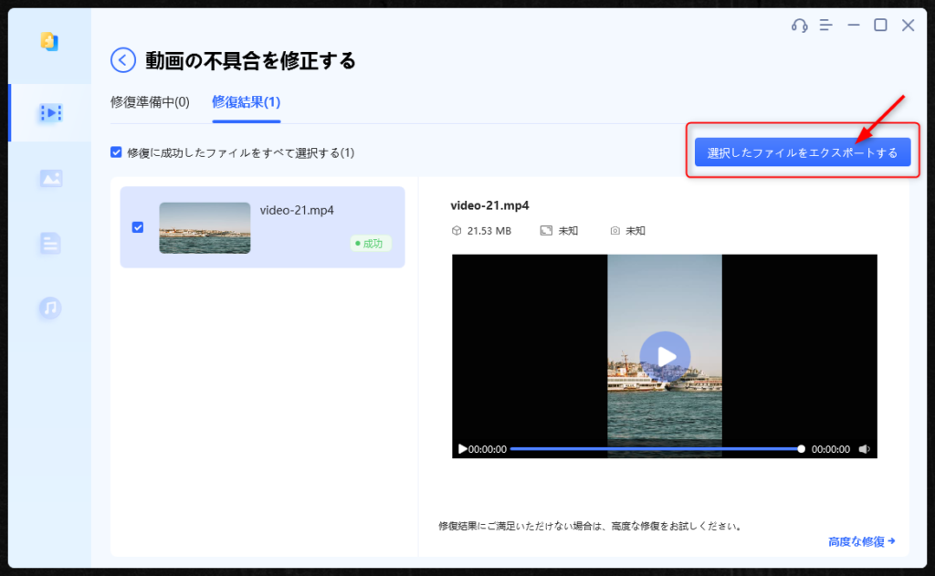The height and width of the screenshot is (576, 935).
Task: Select the video repair tool in sidebar
Action: point(49,112)
